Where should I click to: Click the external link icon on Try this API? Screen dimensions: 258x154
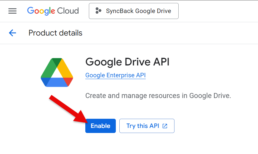pyautogui.click(x=165, y=126)
